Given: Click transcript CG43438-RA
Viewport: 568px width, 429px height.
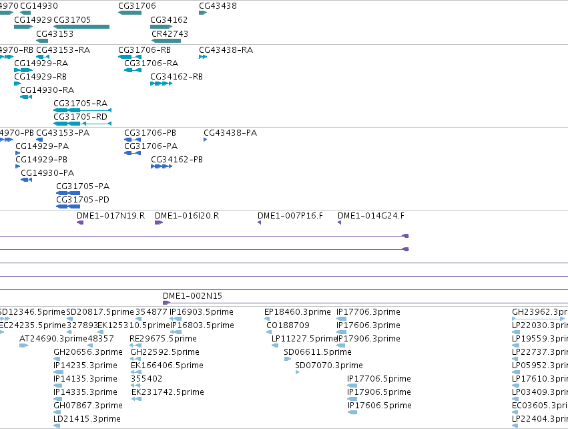Looking at the screenshot, I should [226, 49].
